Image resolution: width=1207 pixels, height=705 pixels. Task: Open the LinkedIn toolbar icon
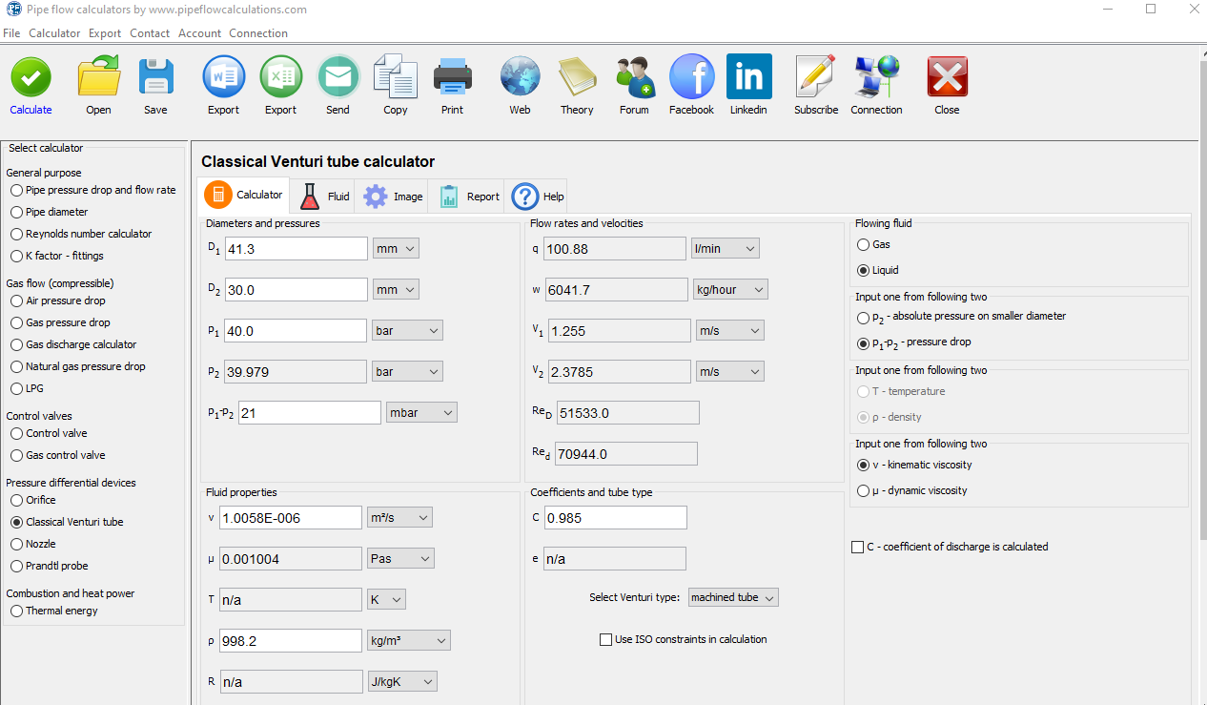point(748,78)
